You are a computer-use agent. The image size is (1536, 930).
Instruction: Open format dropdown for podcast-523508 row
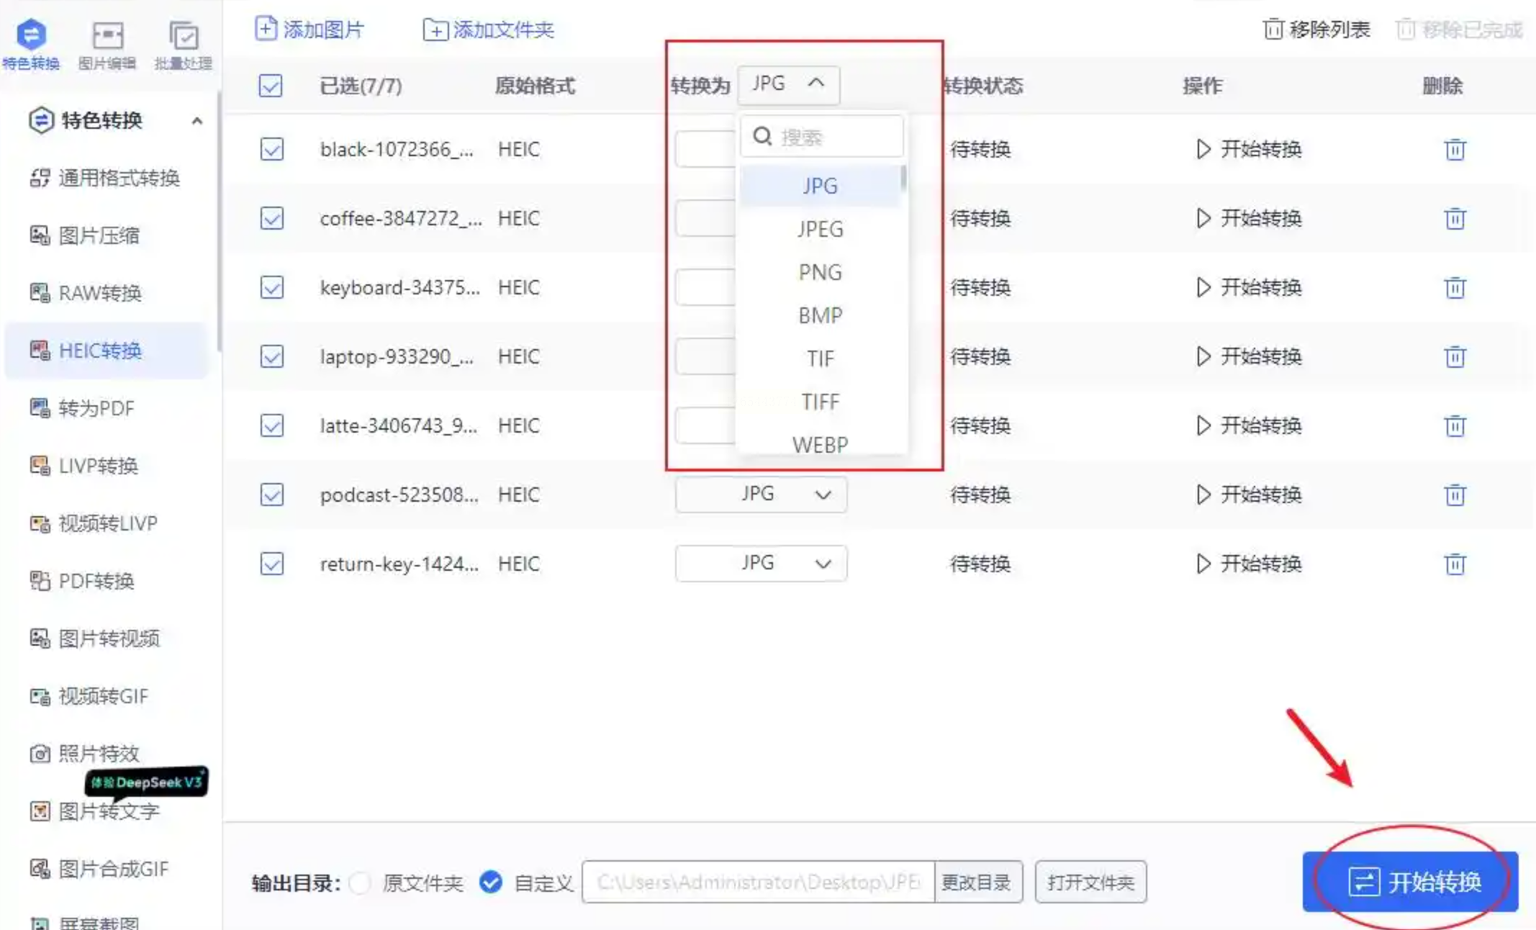click(x=761, y=495)
